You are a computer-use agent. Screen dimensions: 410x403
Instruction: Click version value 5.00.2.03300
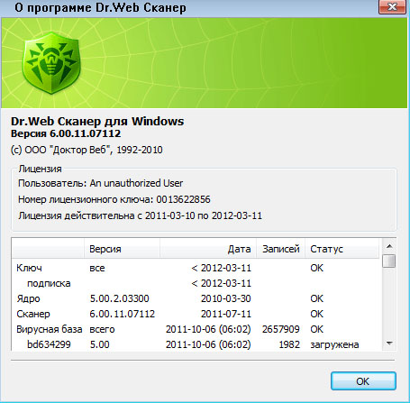point(120,298)
